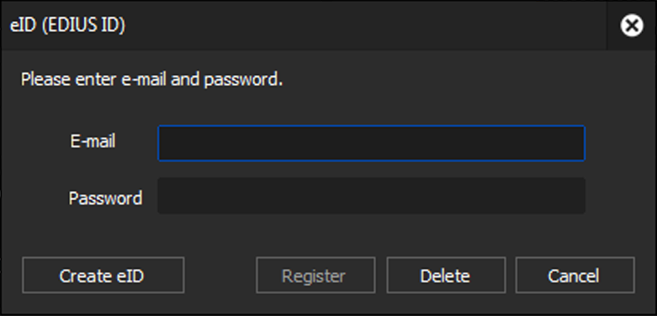Close the eID dialog with the X icon
Viewport: 657px width, 316px height.
click(631, 26)
